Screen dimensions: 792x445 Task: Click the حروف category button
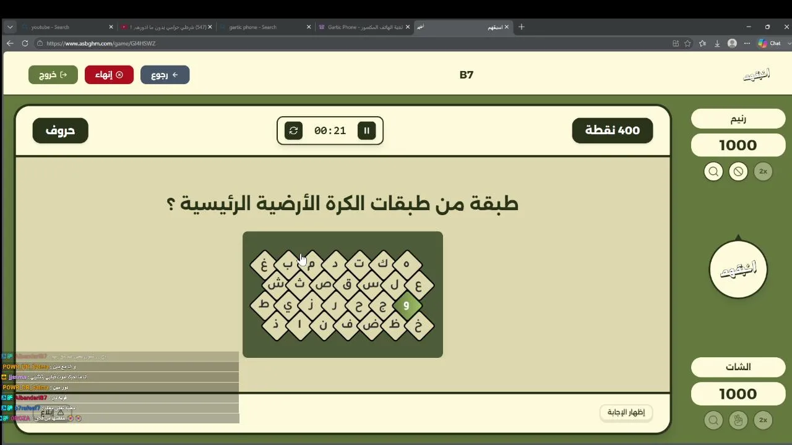[x=60, y=130]
